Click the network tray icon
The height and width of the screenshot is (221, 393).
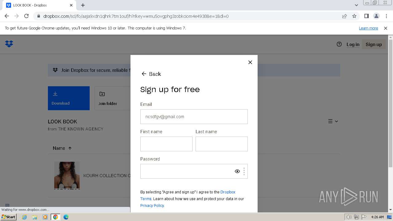[x=356, y=217]
